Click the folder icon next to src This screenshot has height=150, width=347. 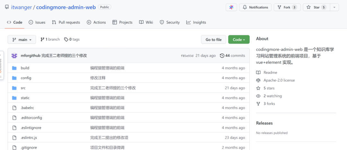(x=14, y=88)
